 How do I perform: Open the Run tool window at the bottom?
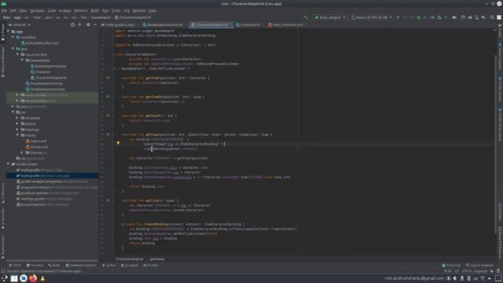point(109,266)
